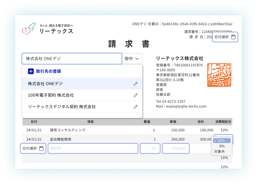Screen dimensions: 257x184
Task: Click unit price 300,000 in second row
Action: pyautogui.click(x=178, y=139)
